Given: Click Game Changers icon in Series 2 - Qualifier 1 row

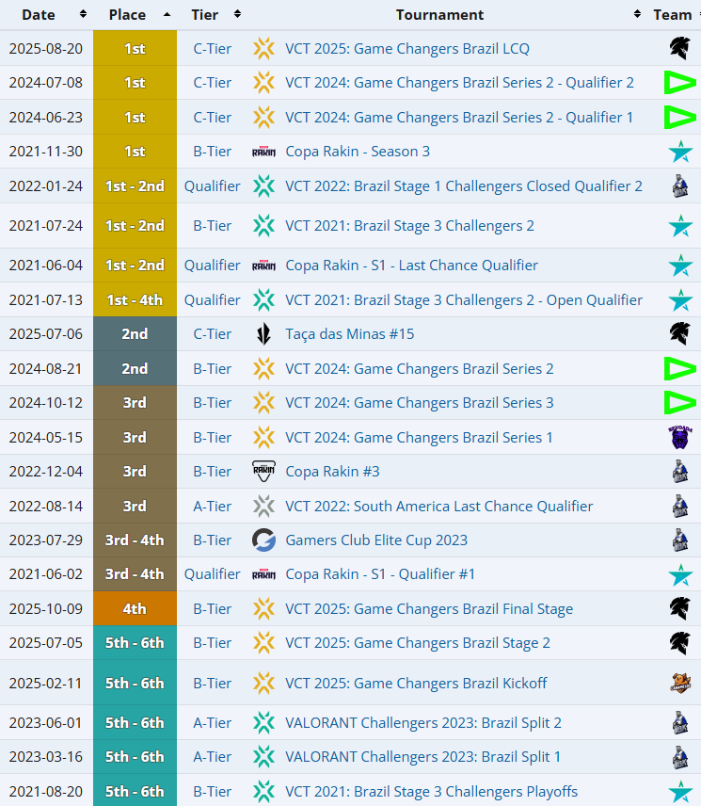Looking at the screenshot, I should tap(264, 118).
